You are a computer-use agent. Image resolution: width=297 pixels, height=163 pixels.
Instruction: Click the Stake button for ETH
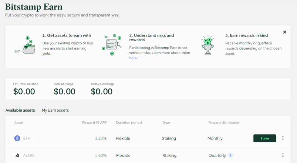point(264,138)
